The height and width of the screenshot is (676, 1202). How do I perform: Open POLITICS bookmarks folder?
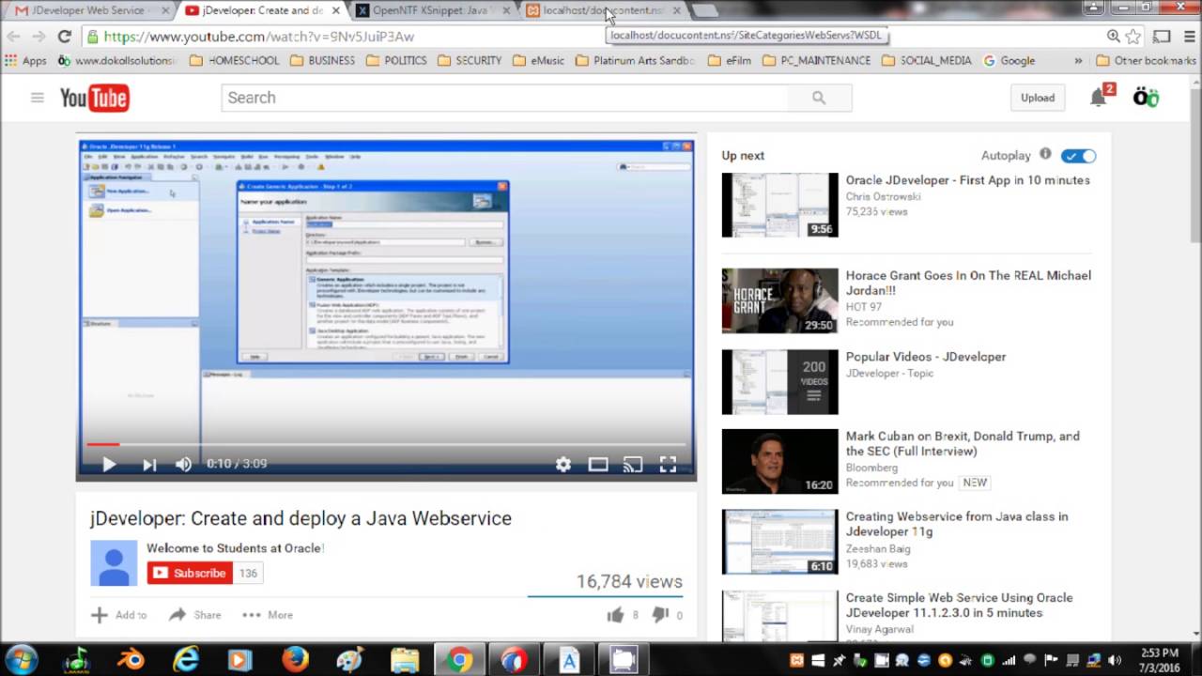pos(395,60)
